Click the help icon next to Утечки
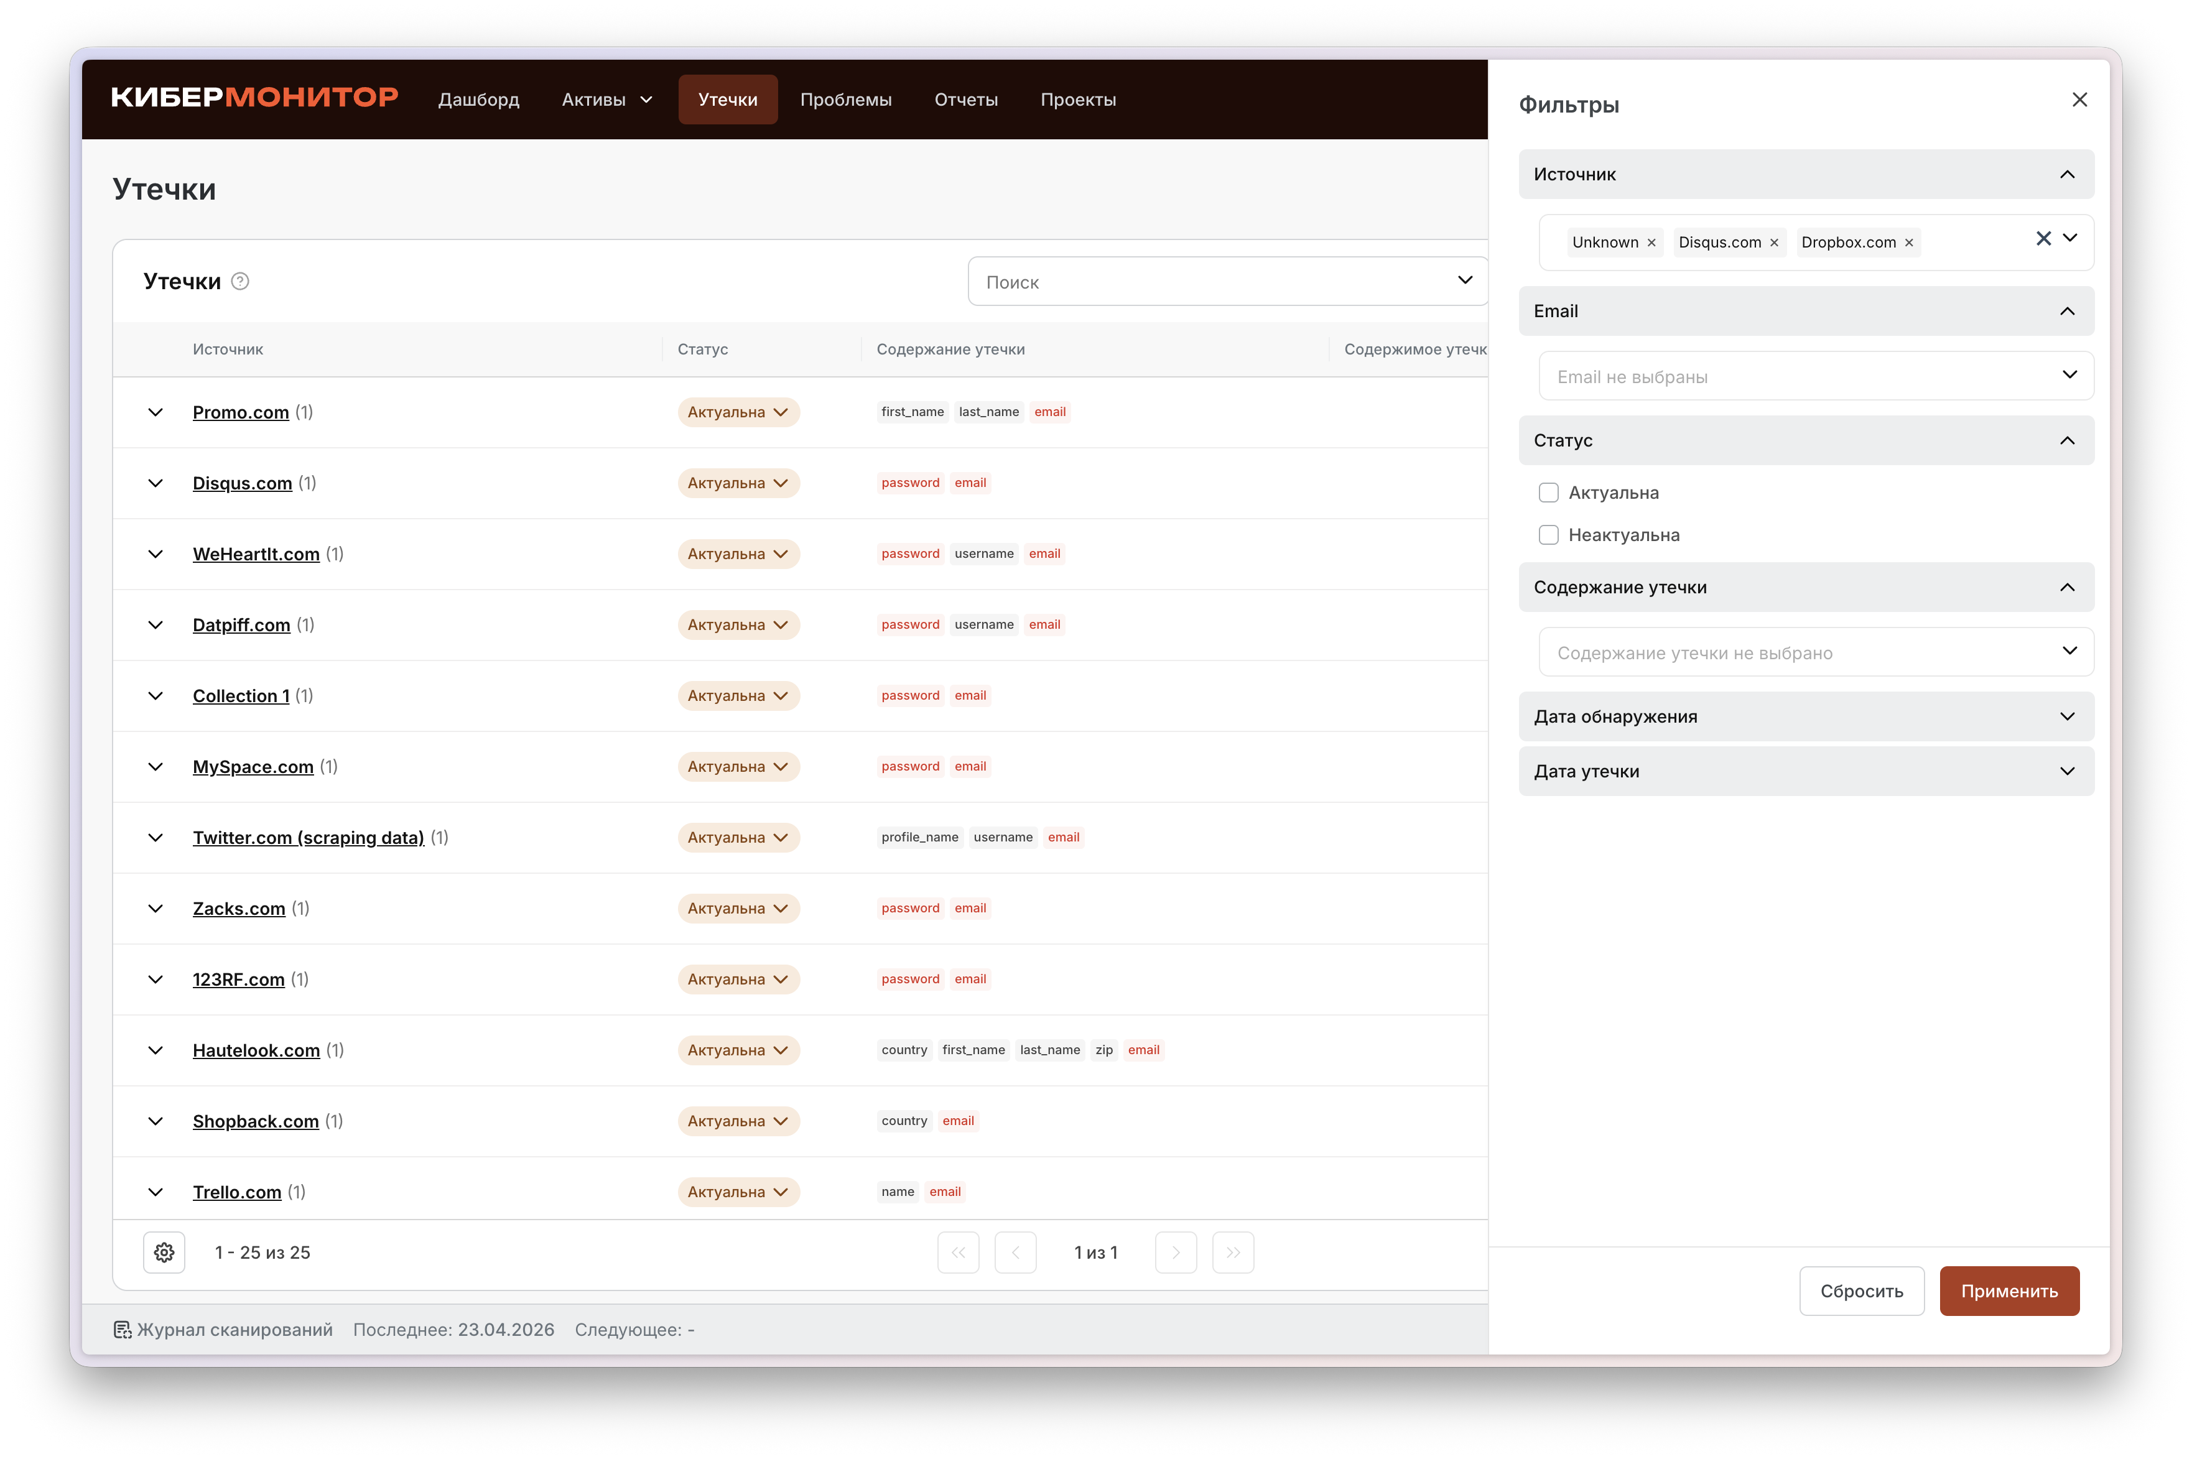Viewport: 2192px width, 1459px height. tap(240, 281)
